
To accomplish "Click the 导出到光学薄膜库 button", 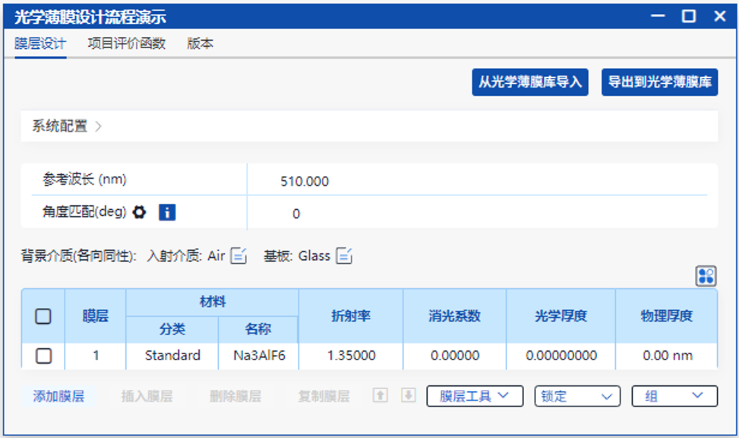I will point(659,82).
